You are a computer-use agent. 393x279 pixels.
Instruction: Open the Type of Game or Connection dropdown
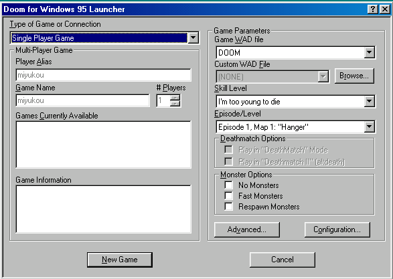pyautogui.click(x=193, y=38)
